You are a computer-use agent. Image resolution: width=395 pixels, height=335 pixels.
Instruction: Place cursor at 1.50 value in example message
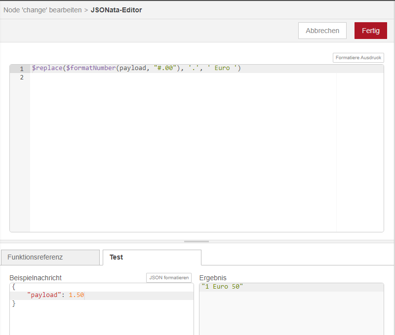(77, 295)
